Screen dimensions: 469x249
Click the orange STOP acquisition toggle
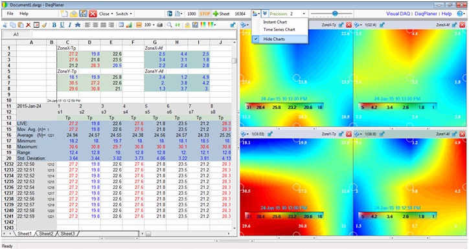[205, 14]
